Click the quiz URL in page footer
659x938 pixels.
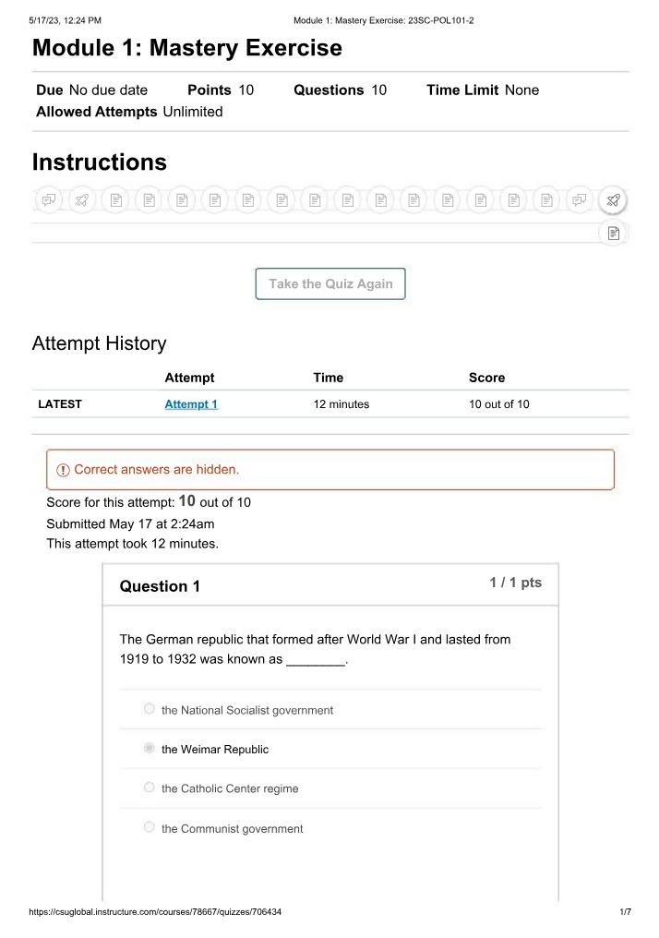(155, 911)
